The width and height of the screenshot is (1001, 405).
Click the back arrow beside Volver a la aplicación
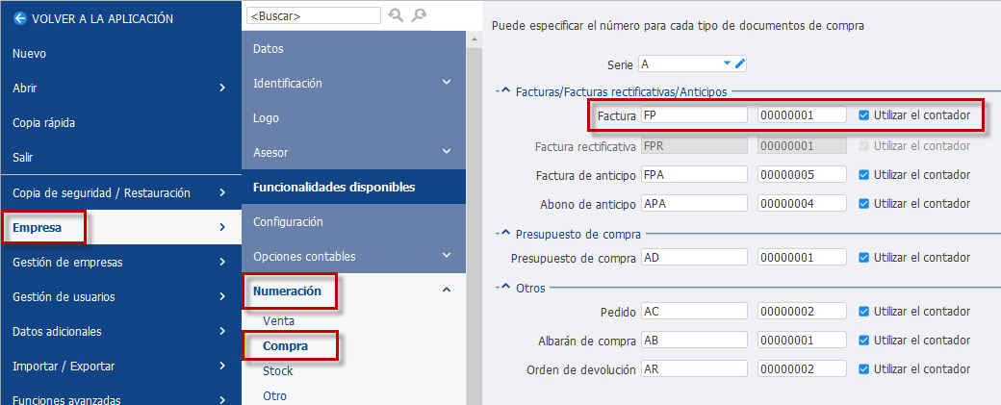point(18,18)
